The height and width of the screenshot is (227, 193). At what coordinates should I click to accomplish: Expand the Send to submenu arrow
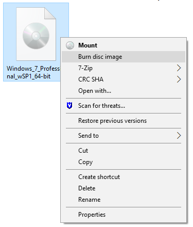(x=179, y=136)
